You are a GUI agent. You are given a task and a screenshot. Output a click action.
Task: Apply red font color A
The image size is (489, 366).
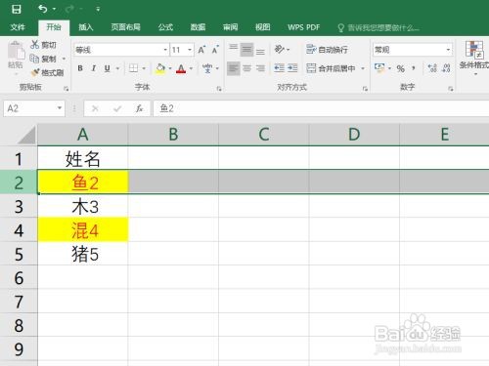[x=181, y=68]
